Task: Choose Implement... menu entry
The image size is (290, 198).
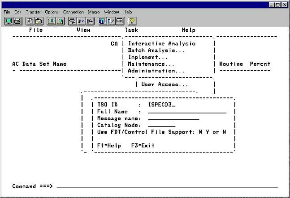Action: [148, 57]
